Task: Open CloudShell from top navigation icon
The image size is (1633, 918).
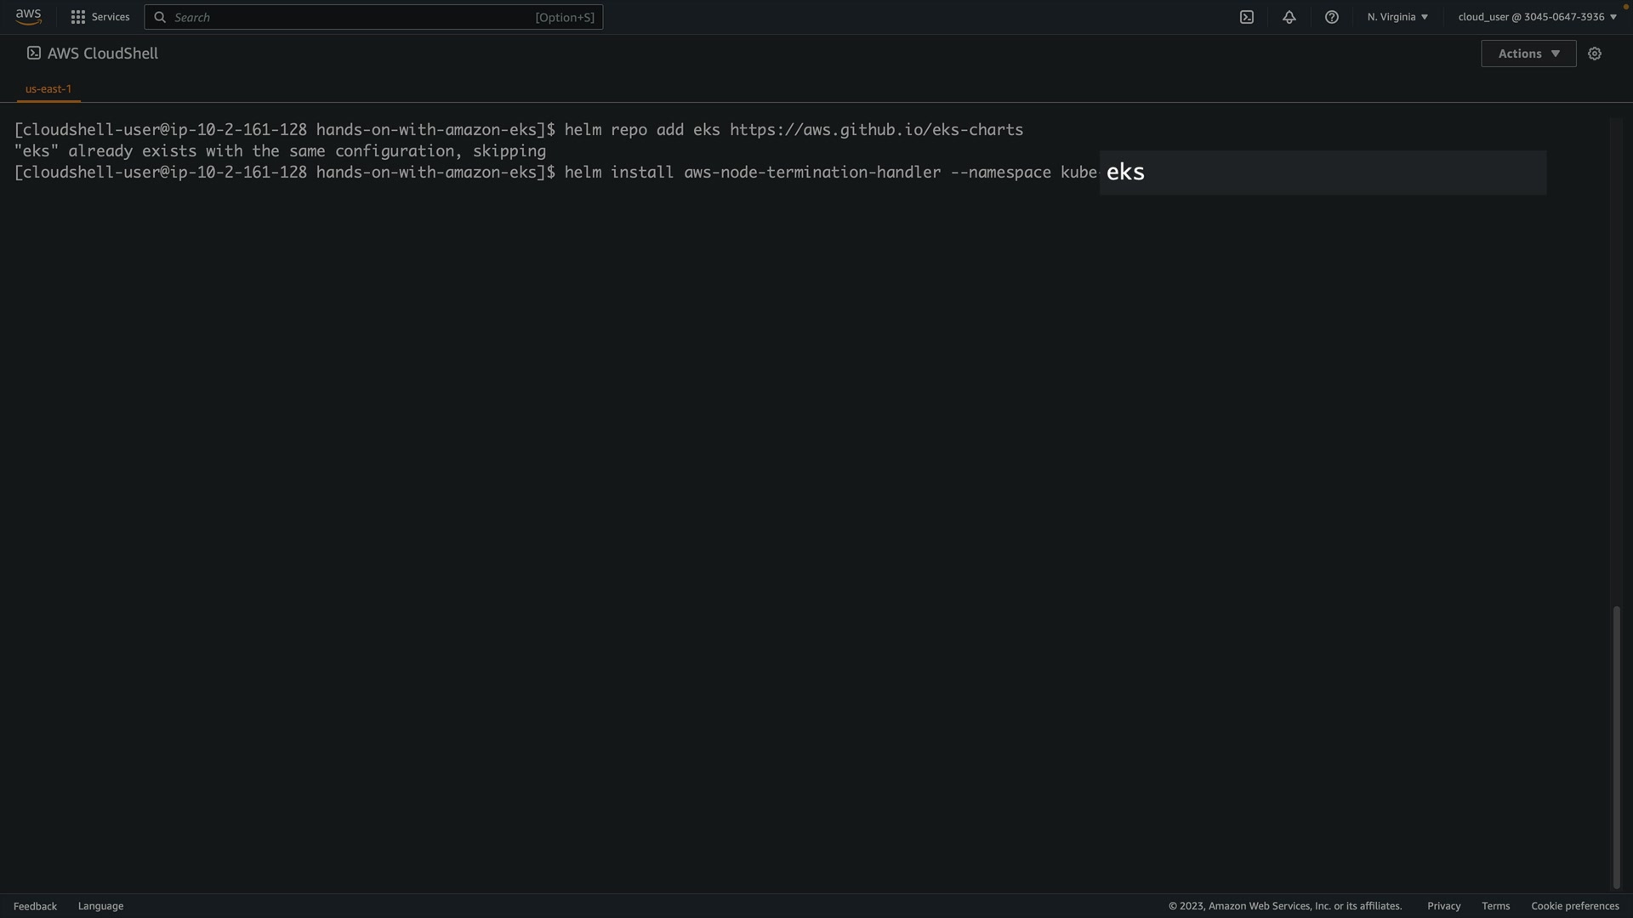Action: pyautogui.click(x=1247, y=17)
